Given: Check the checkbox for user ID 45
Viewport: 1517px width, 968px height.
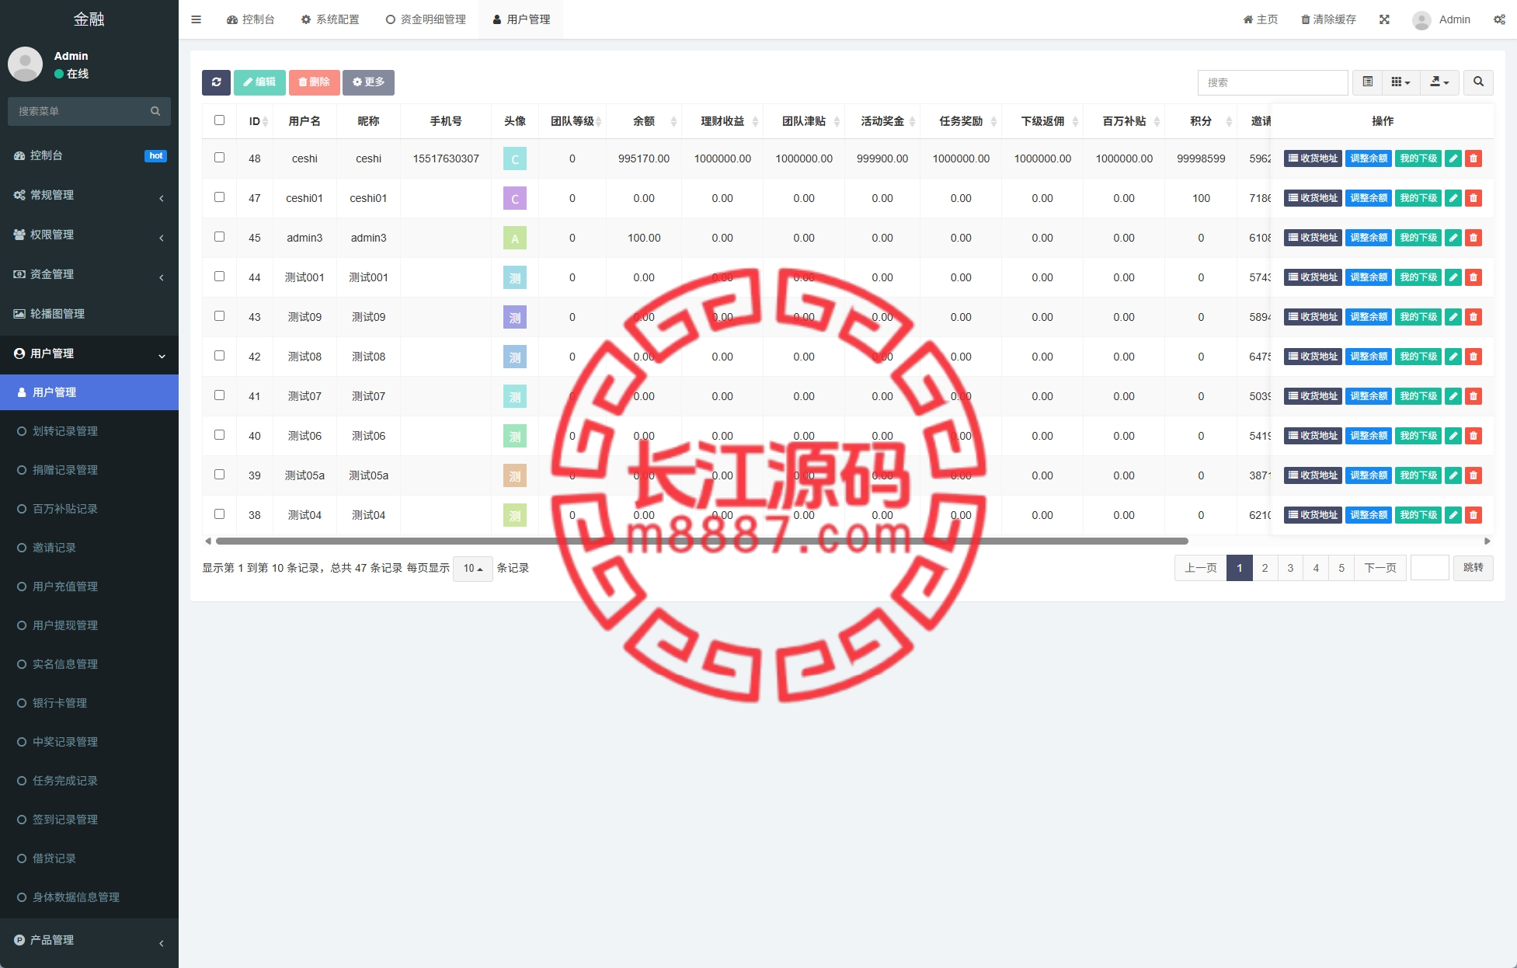Looking at the screenshot, I should pos(219,237).
